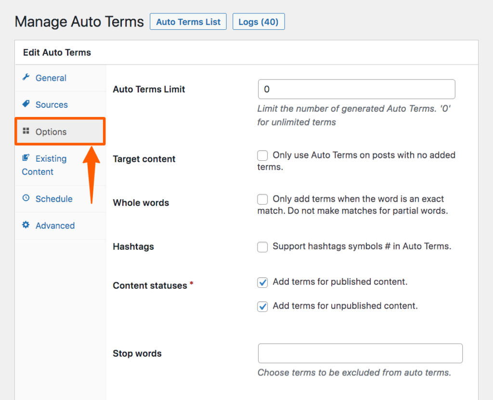Viewport: 493px width, 400px height.
Task: Click the clock icon beside Schedule
Action: pyautogui.click(x=26, y=198)
